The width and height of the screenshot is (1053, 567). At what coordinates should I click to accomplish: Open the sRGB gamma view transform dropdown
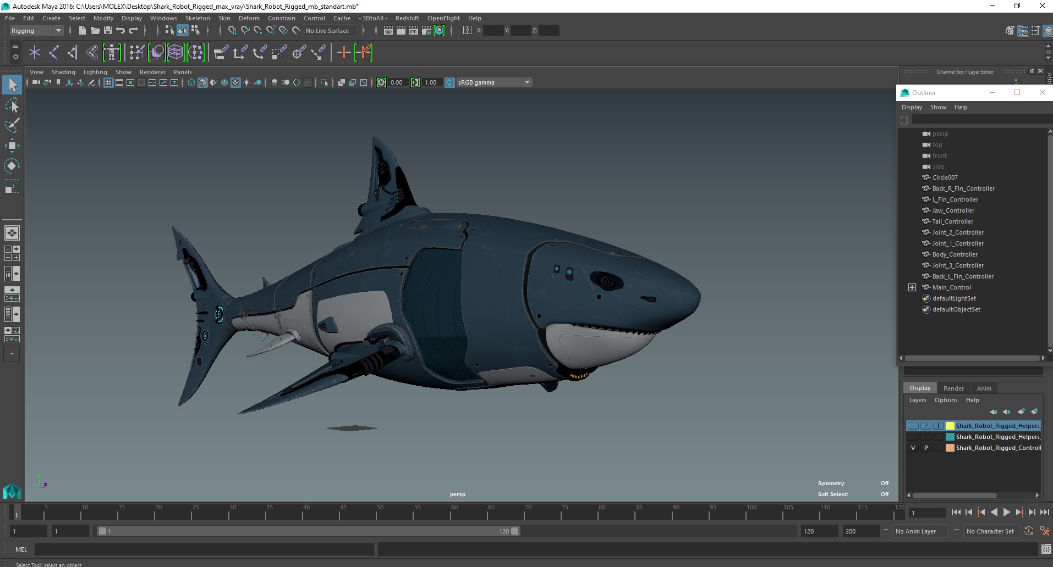point(494,82)
